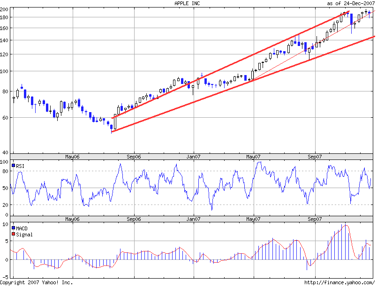Click the May07 label under price chart
Screen dimensions: 377x288
[x=253, y=157]
